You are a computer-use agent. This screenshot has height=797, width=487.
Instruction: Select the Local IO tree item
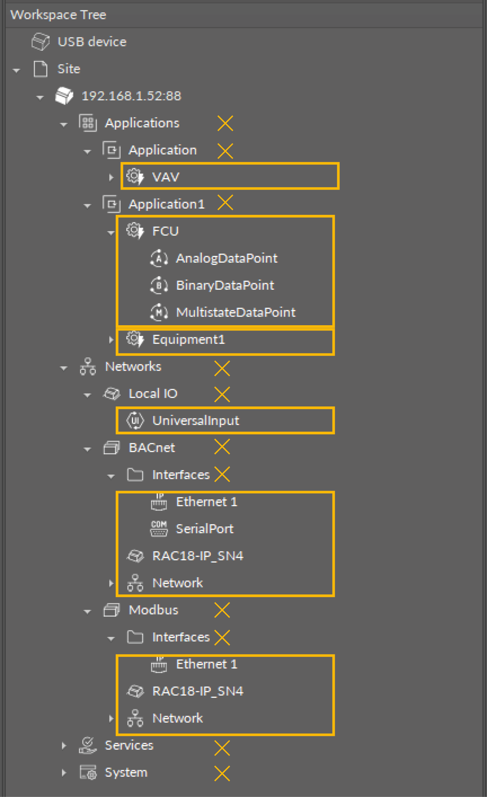point(153,394)
